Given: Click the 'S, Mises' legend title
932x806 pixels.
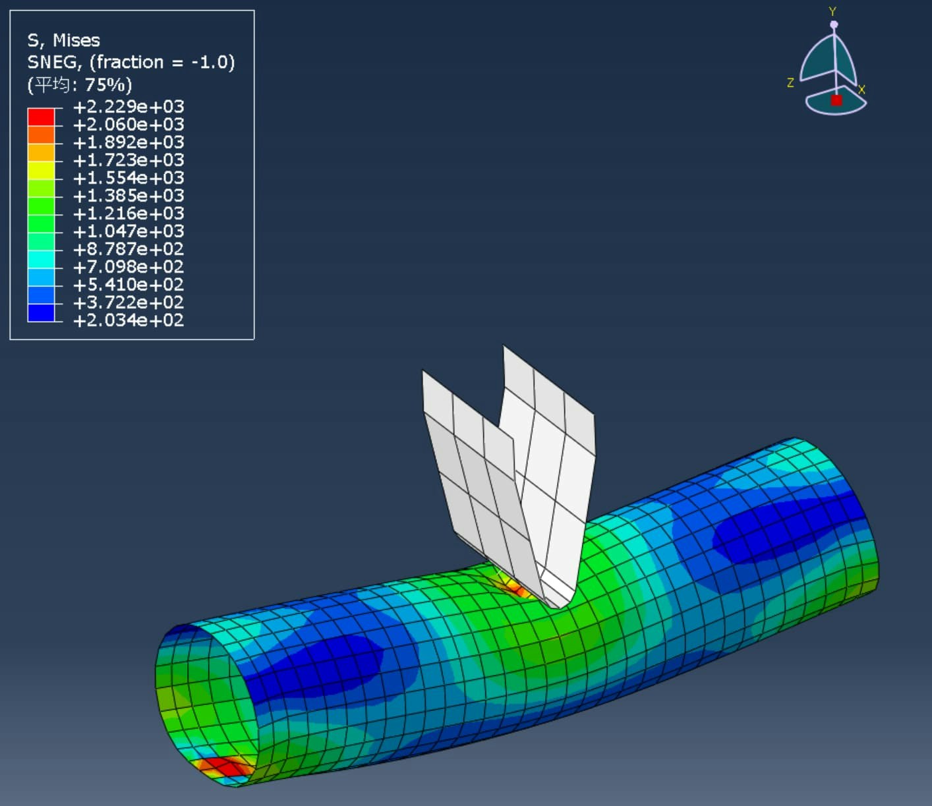Looking at the screenshot, I should 63,40.
